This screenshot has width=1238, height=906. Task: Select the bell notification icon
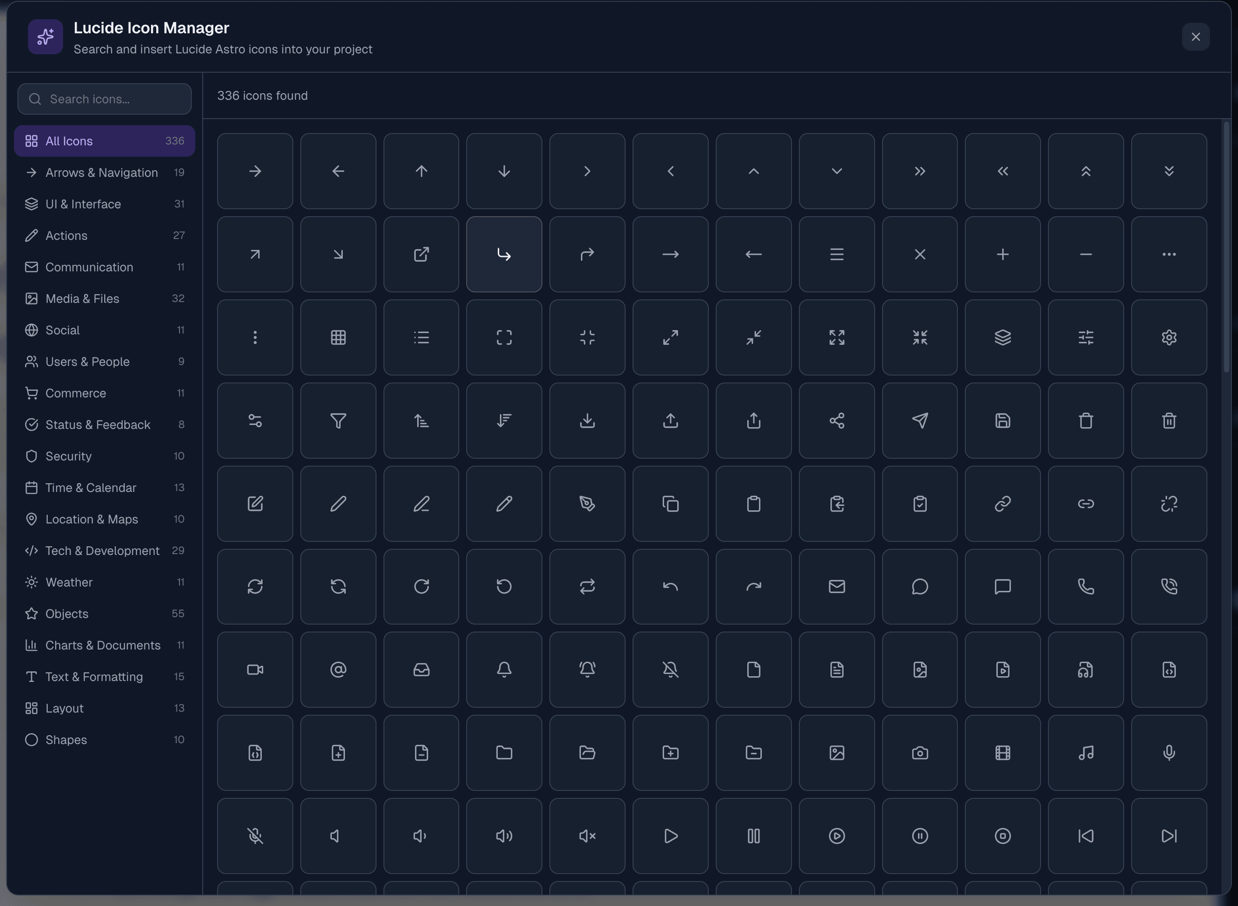point(504,670)
